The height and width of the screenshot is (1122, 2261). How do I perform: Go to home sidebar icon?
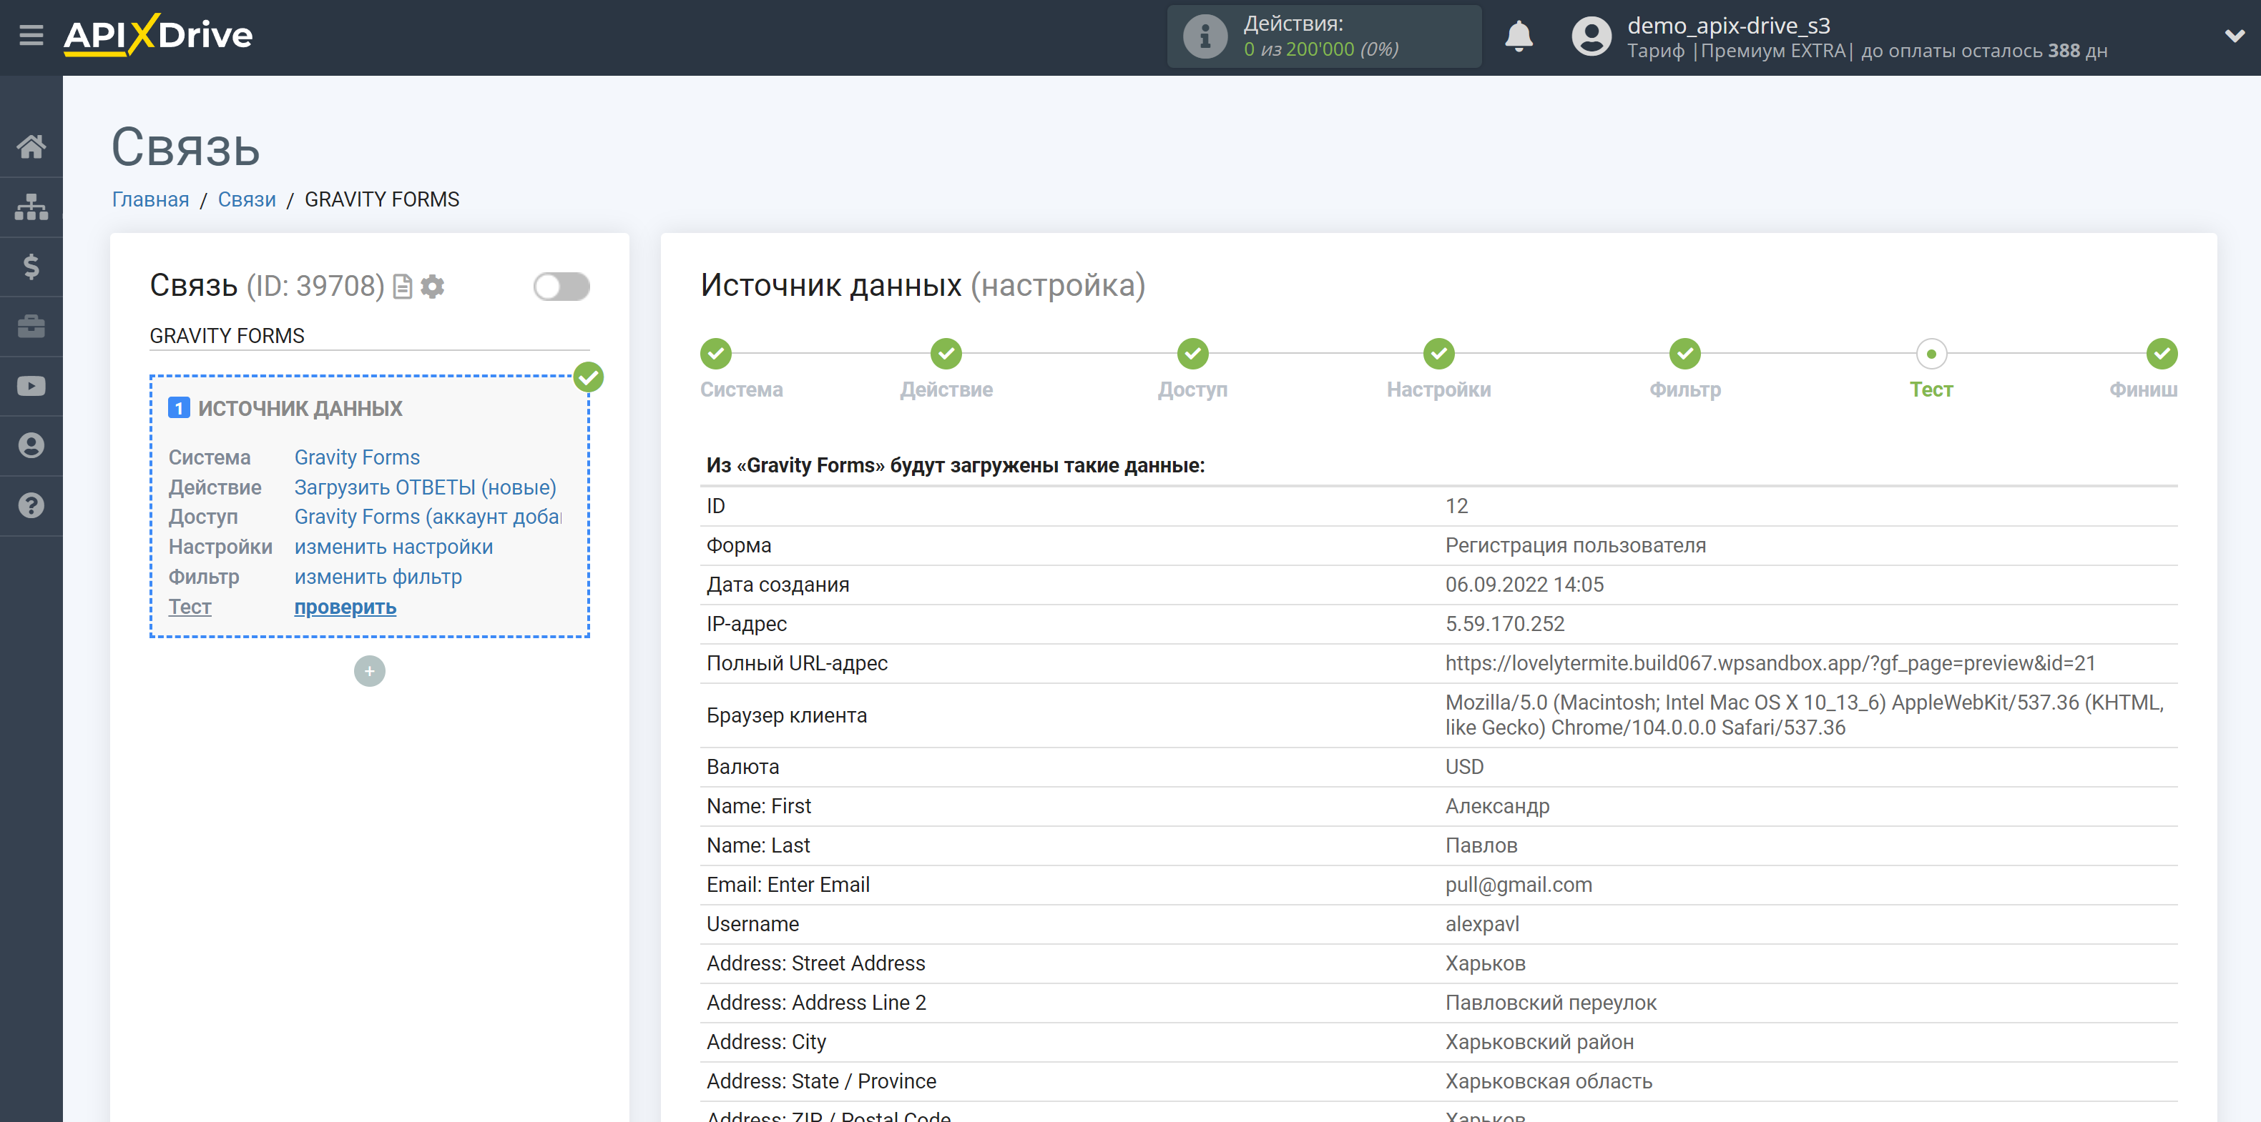31,147
